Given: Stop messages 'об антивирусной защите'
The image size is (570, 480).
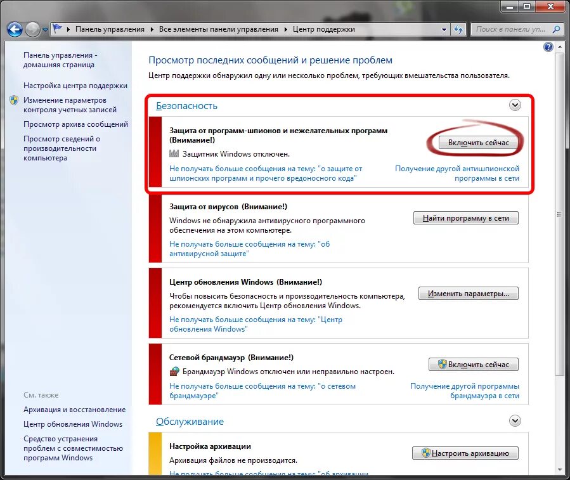Looking at the screenshot, I should point(249,249).
